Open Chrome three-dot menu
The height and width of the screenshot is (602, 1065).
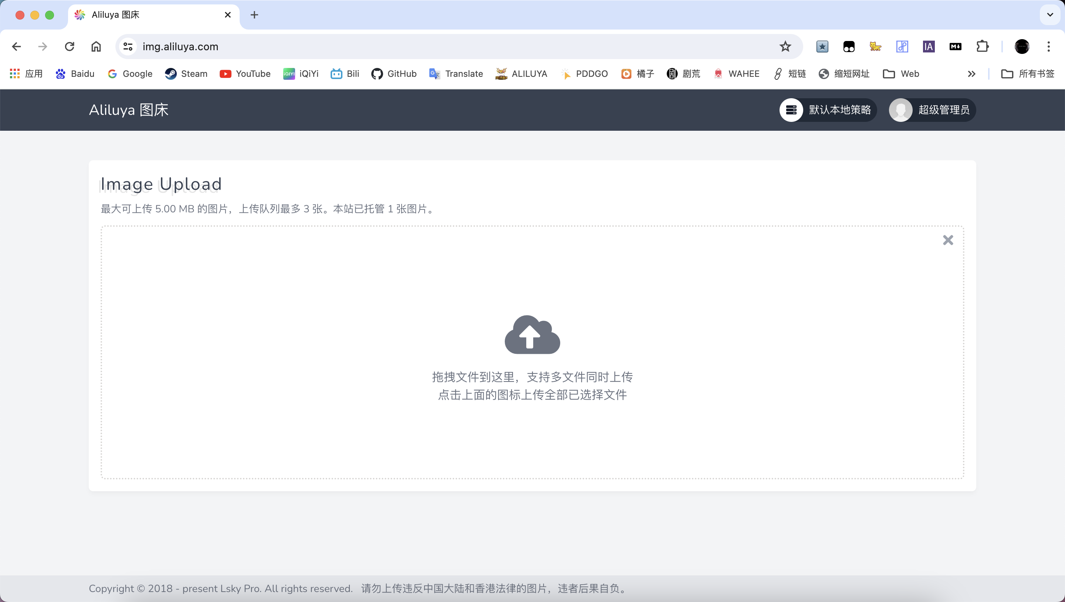click(x=1048, y=47)
